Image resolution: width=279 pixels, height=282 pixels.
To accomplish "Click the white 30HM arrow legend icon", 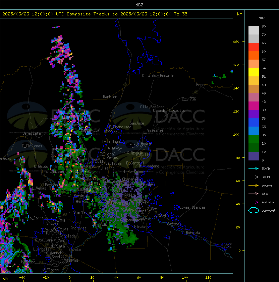I will tap(254, 177).
